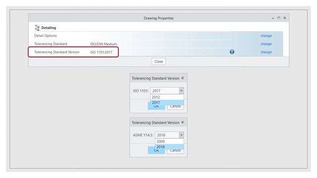Close the ASME Y14.5 Tolerancing Standard Version dialog
317x178 pixels.
click(x=183, y=122)
